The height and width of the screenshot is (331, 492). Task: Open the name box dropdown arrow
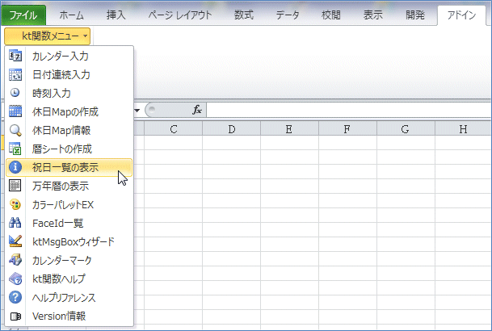tap(137, 110)
